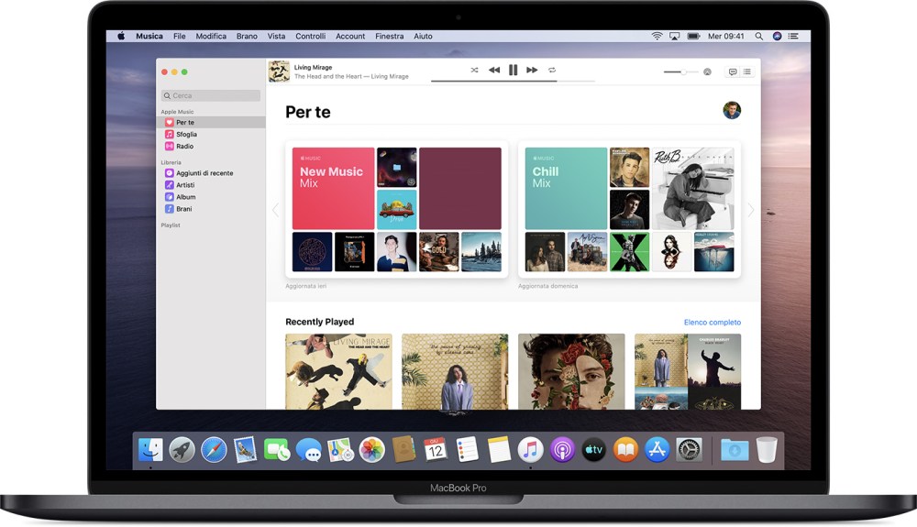
Task: Open the Vista menu
Action: (277, 37)
